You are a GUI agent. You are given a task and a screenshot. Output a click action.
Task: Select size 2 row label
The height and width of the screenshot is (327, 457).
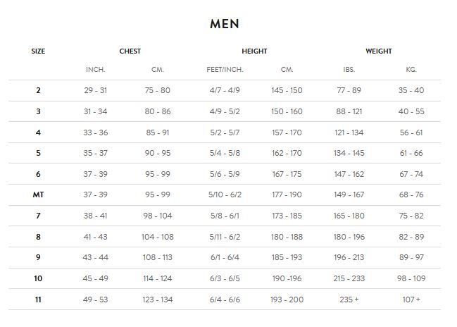coord(38,90)
